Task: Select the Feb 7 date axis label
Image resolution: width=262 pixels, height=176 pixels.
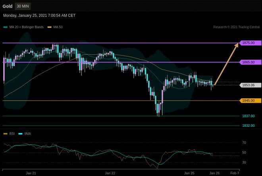Action: click(x=235, y=173)
